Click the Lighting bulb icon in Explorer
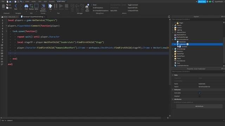The image size is (225, 126). tap(175, 30)
